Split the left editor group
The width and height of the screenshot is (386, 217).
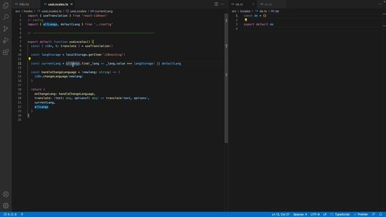pos(216,4)
